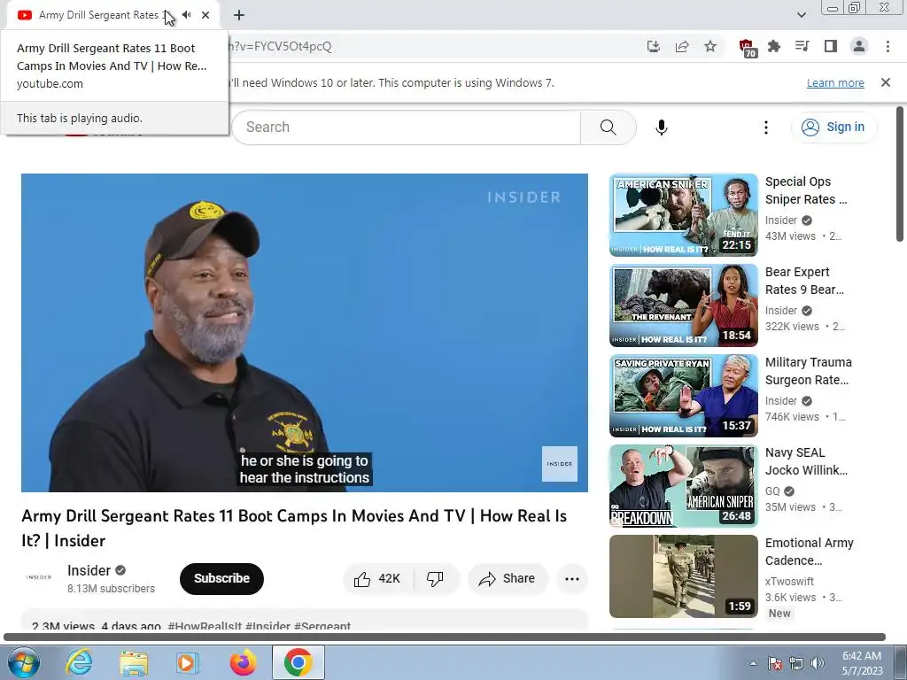Viewport: 907px width, 680px height.
Task: Open the 'Military Trauma Surgeon Rate' title
Action: (x=808, y=371)
